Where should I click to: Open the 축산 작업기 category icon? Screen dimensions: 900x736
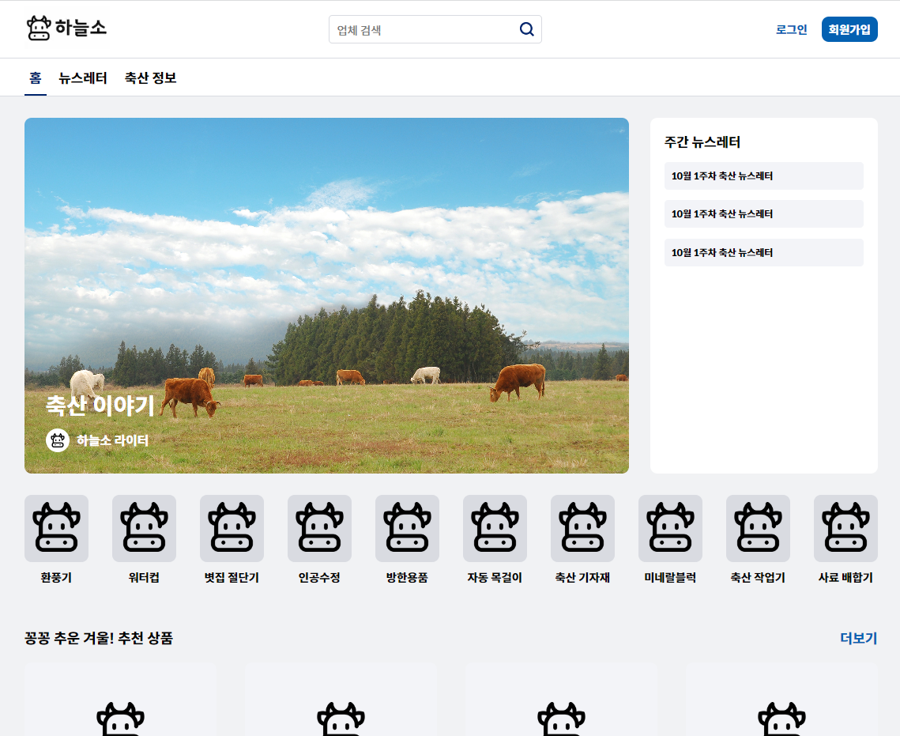click(x=758, y=527)
